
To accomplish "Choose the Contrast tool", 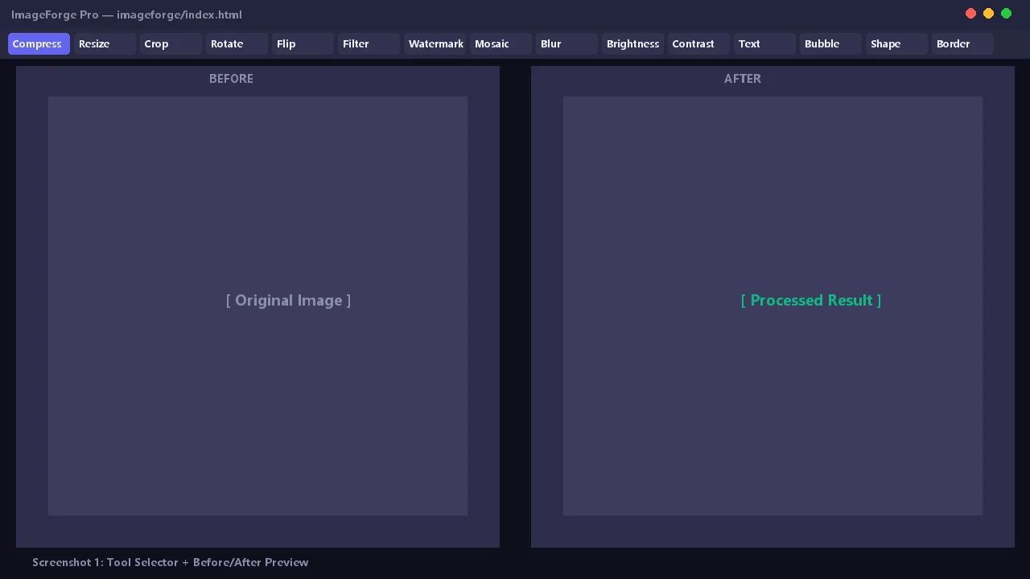I will point(698,43).
